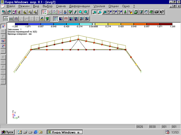Click the magnifier with globe fit-all icon
Image resolution: width=181 pixels, height=135 pixels.
click(x=86, y=12)
